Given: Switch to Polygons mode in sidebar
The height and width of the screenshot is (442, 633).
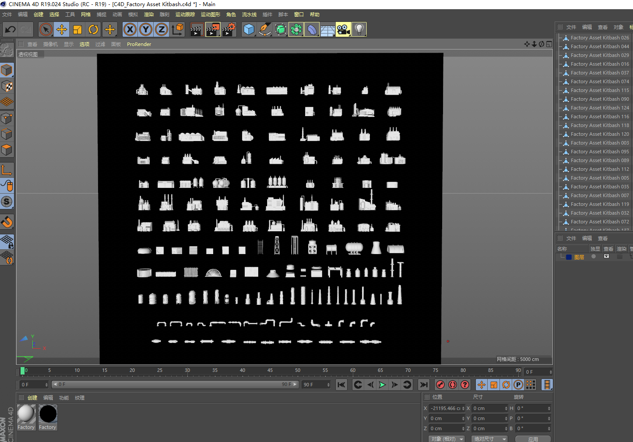Looking at the screenshot, I should pos(7,150).
